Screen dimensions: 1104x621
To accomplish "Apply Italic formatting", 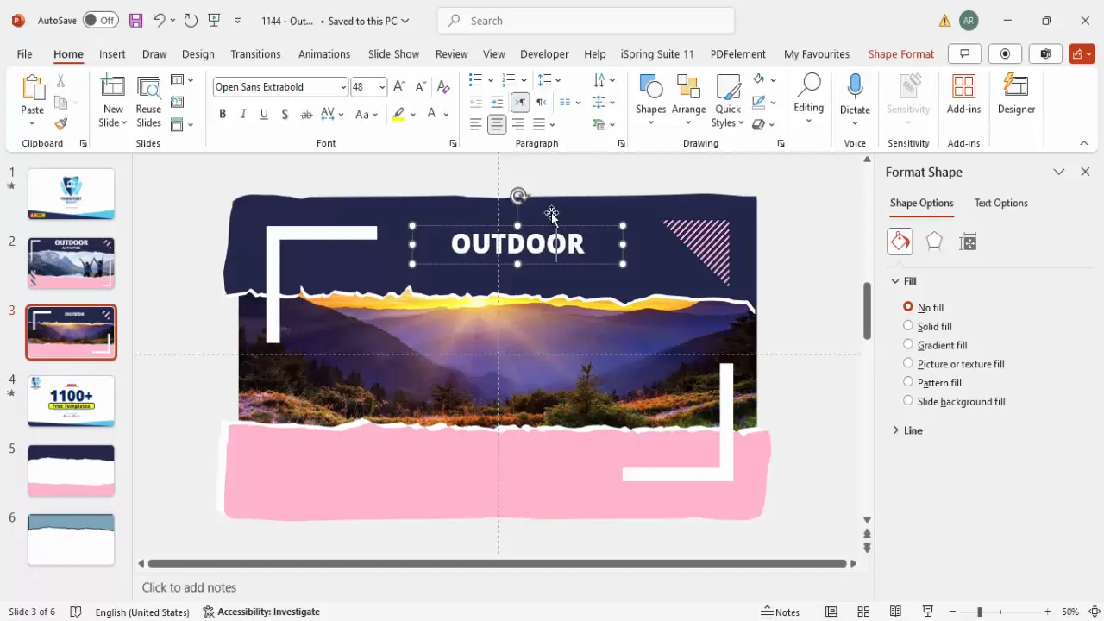I will [243, 114].
